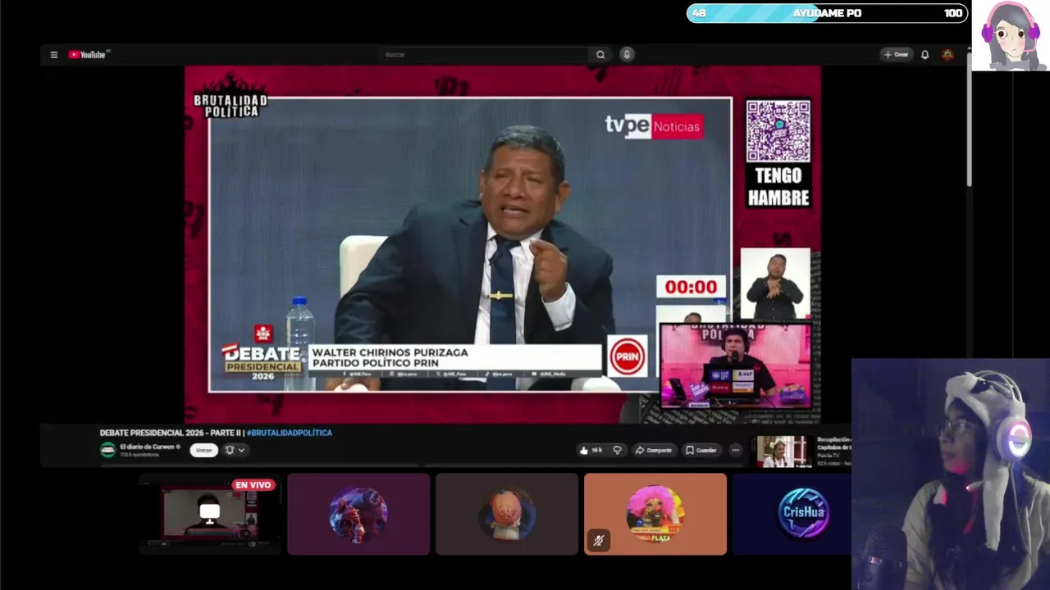Select the EN VIVO screen share tile
This screenshot has height=590, width=1050.
209,514
